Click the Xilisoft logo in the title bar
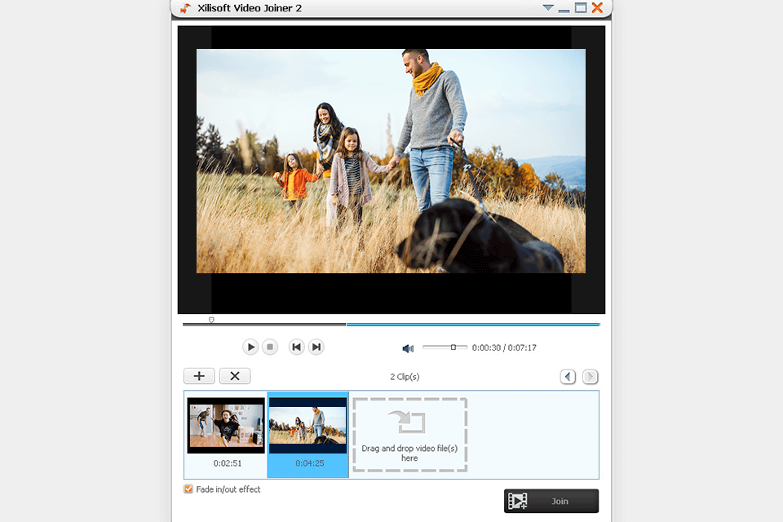The width and height of the screenshot is (783, 522). coord(184,8)
